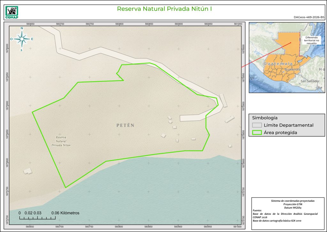Click the compass rose on the map

[22, 39]
